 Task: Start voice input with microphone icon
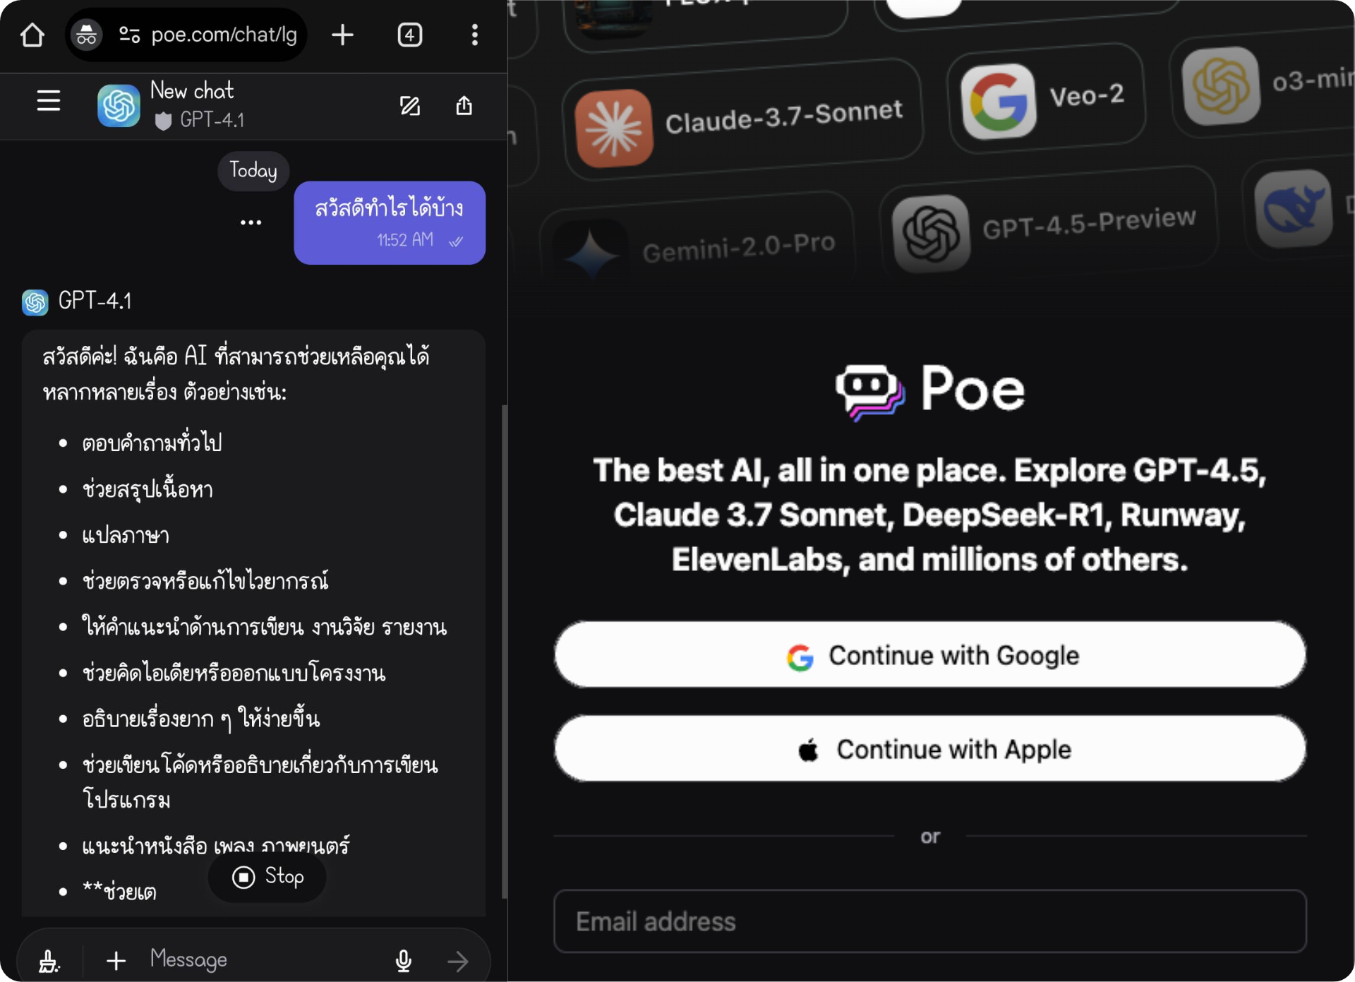pyautogui.click(x=404, y=961)
